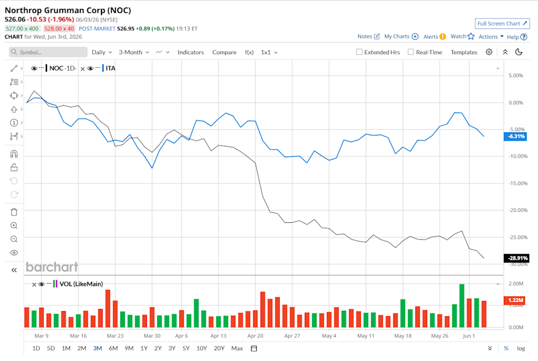538x361 pixels.
Task: Click the My Charts plus icon
Action: click(x=415, y=36)
